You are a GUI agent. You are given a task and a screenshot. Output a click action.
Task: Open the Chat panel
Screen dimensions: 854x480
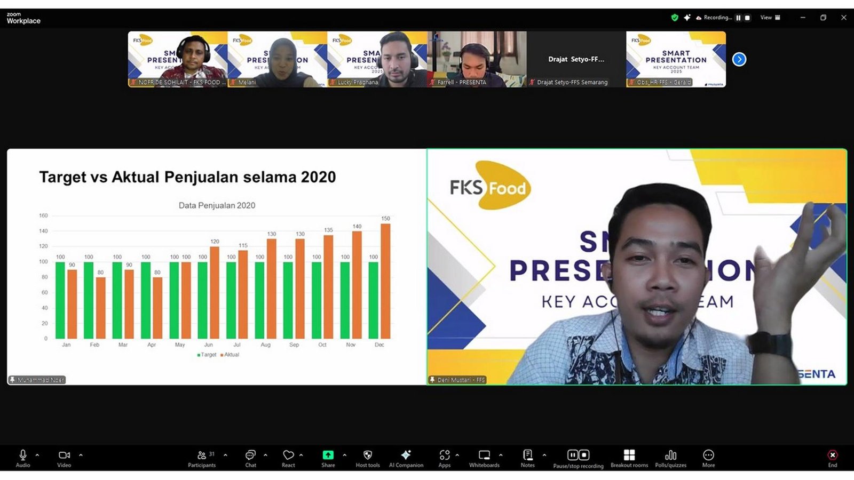coord(250,458)
